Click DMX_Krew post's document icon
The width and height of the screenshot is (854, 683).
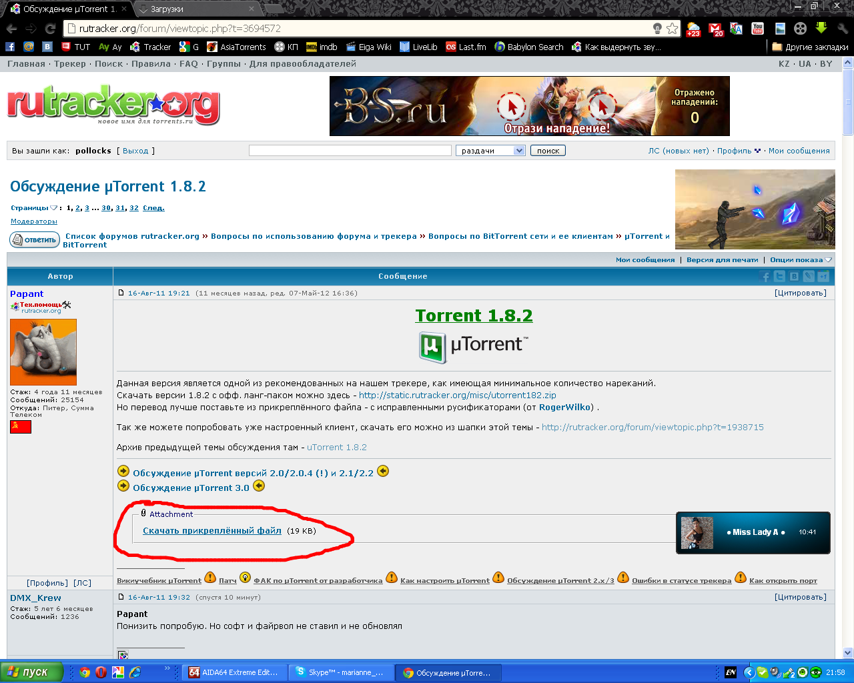click(x=121, y=597)
